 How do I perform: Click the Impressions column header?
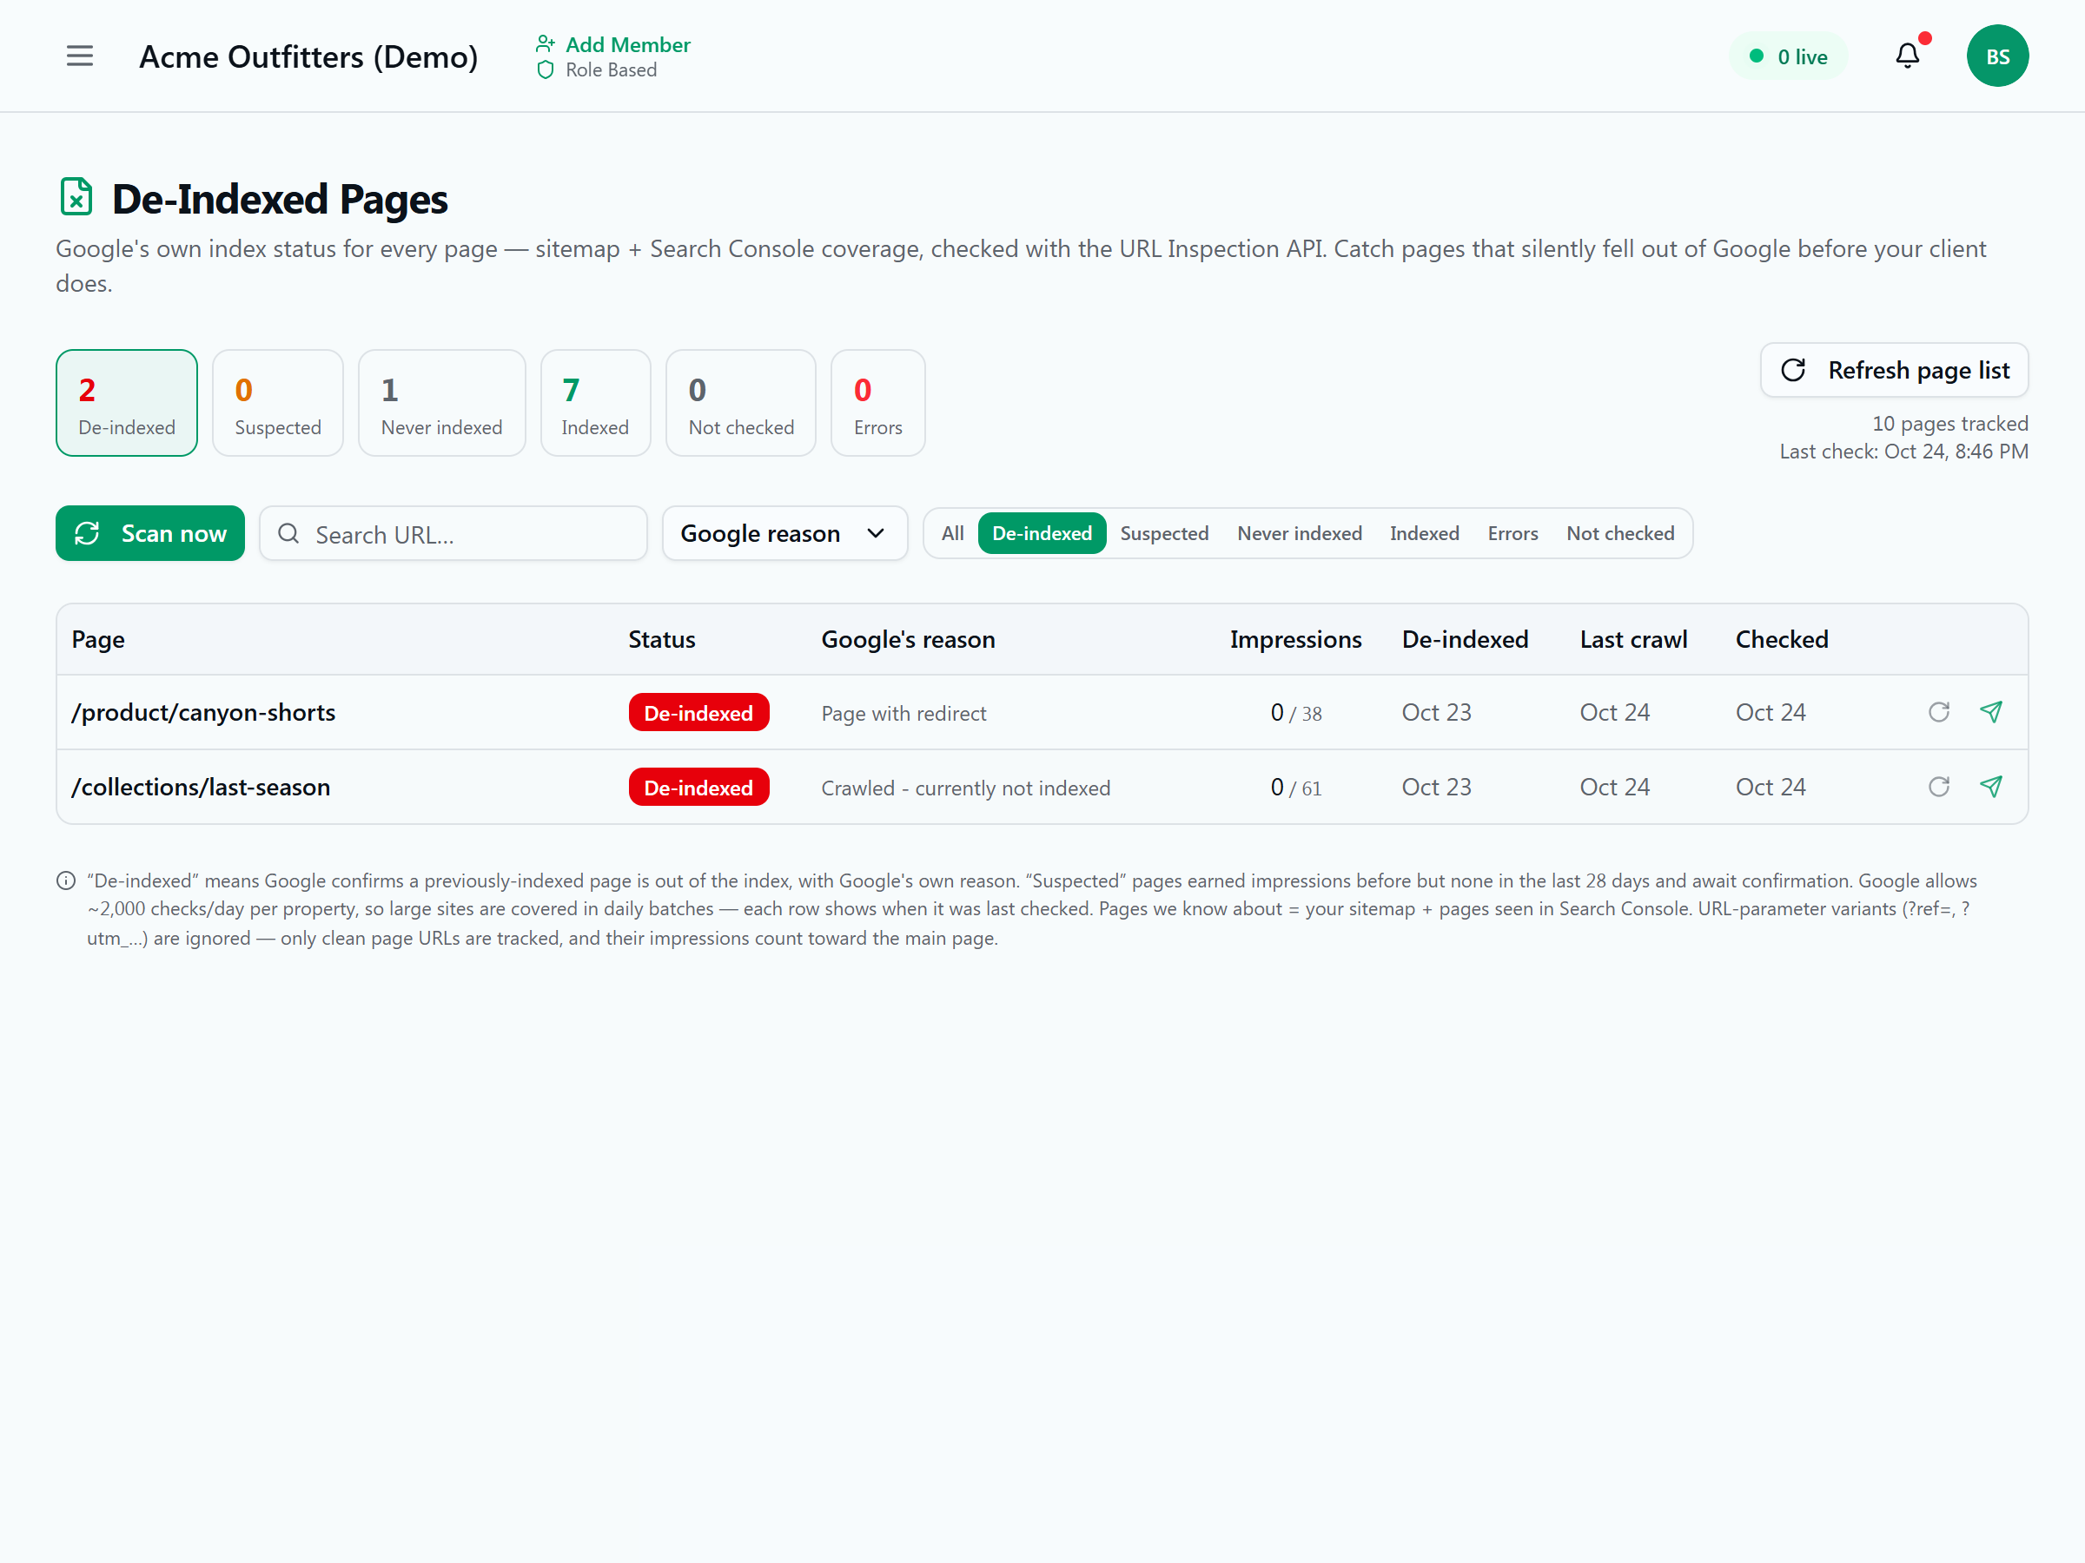pyautogui.click(x=1295, y=639)
